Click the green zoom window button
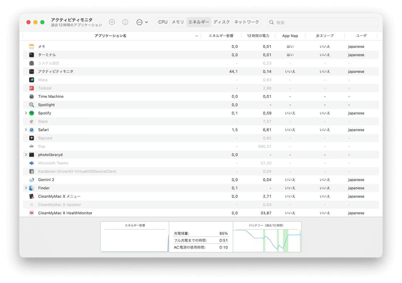402x283 pixels. click(42, 22)
